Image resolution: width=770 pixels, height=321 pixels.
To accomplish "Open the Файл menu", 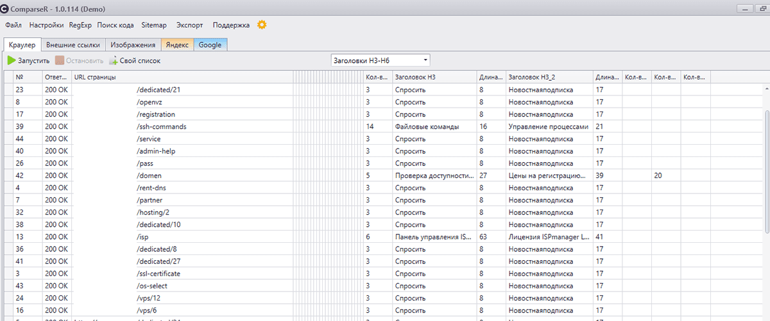I will click(13, 26).
